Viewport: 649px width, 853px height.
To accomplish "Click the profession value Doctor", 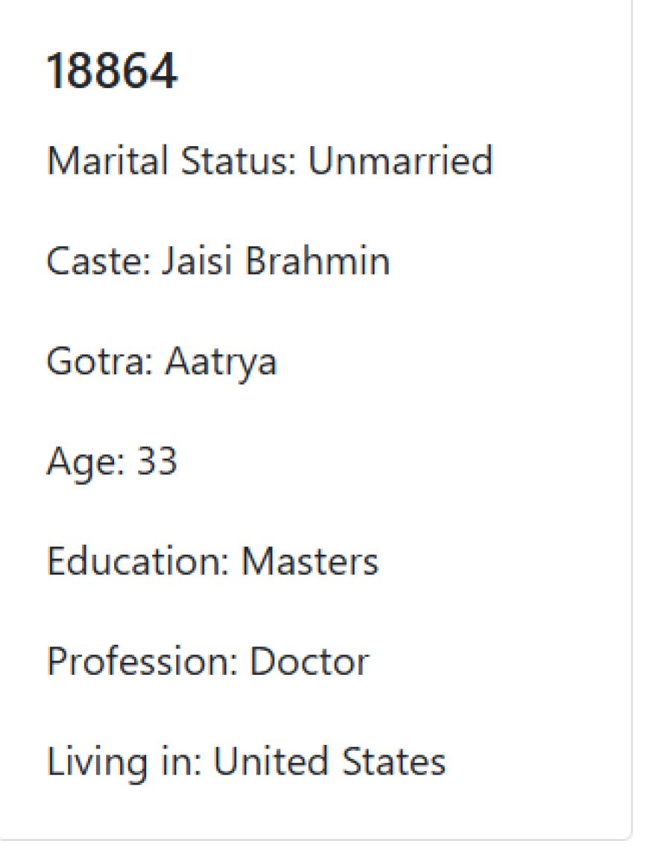I will coord(310,661).
